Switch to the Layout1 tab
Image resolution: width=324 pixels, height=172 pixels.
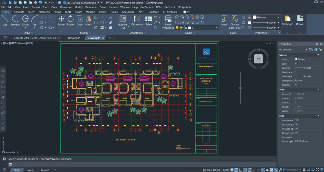point(30,170)
